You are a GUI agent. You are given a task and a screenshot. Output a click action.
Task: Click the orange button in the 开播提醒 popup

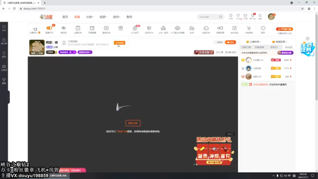pos(120,43)
